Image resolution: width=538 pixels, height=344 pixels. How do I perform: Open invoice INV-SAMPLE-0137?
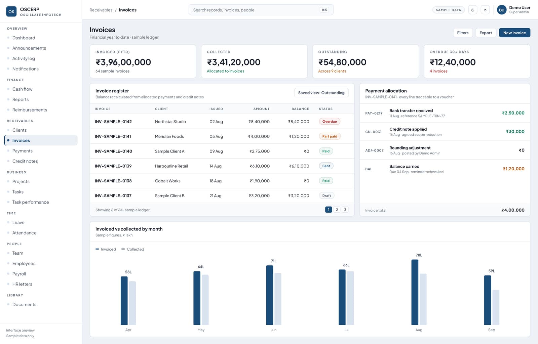coord(113,196)
